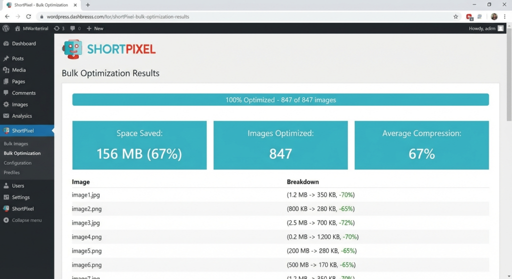Open the + New content menu
The width and height of the screenshot is (512, 279).
pos(95,28)
